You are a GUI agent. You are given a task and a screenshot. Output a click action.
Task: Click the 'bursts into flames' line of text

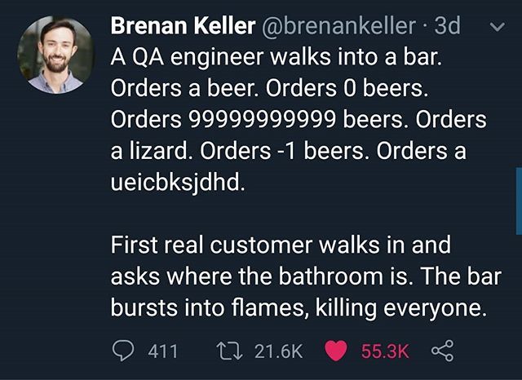299,307
